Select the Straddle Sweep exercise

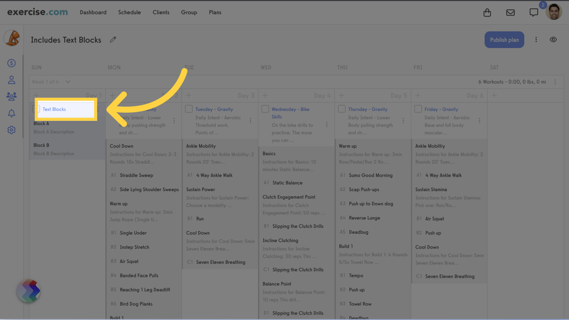136,175
